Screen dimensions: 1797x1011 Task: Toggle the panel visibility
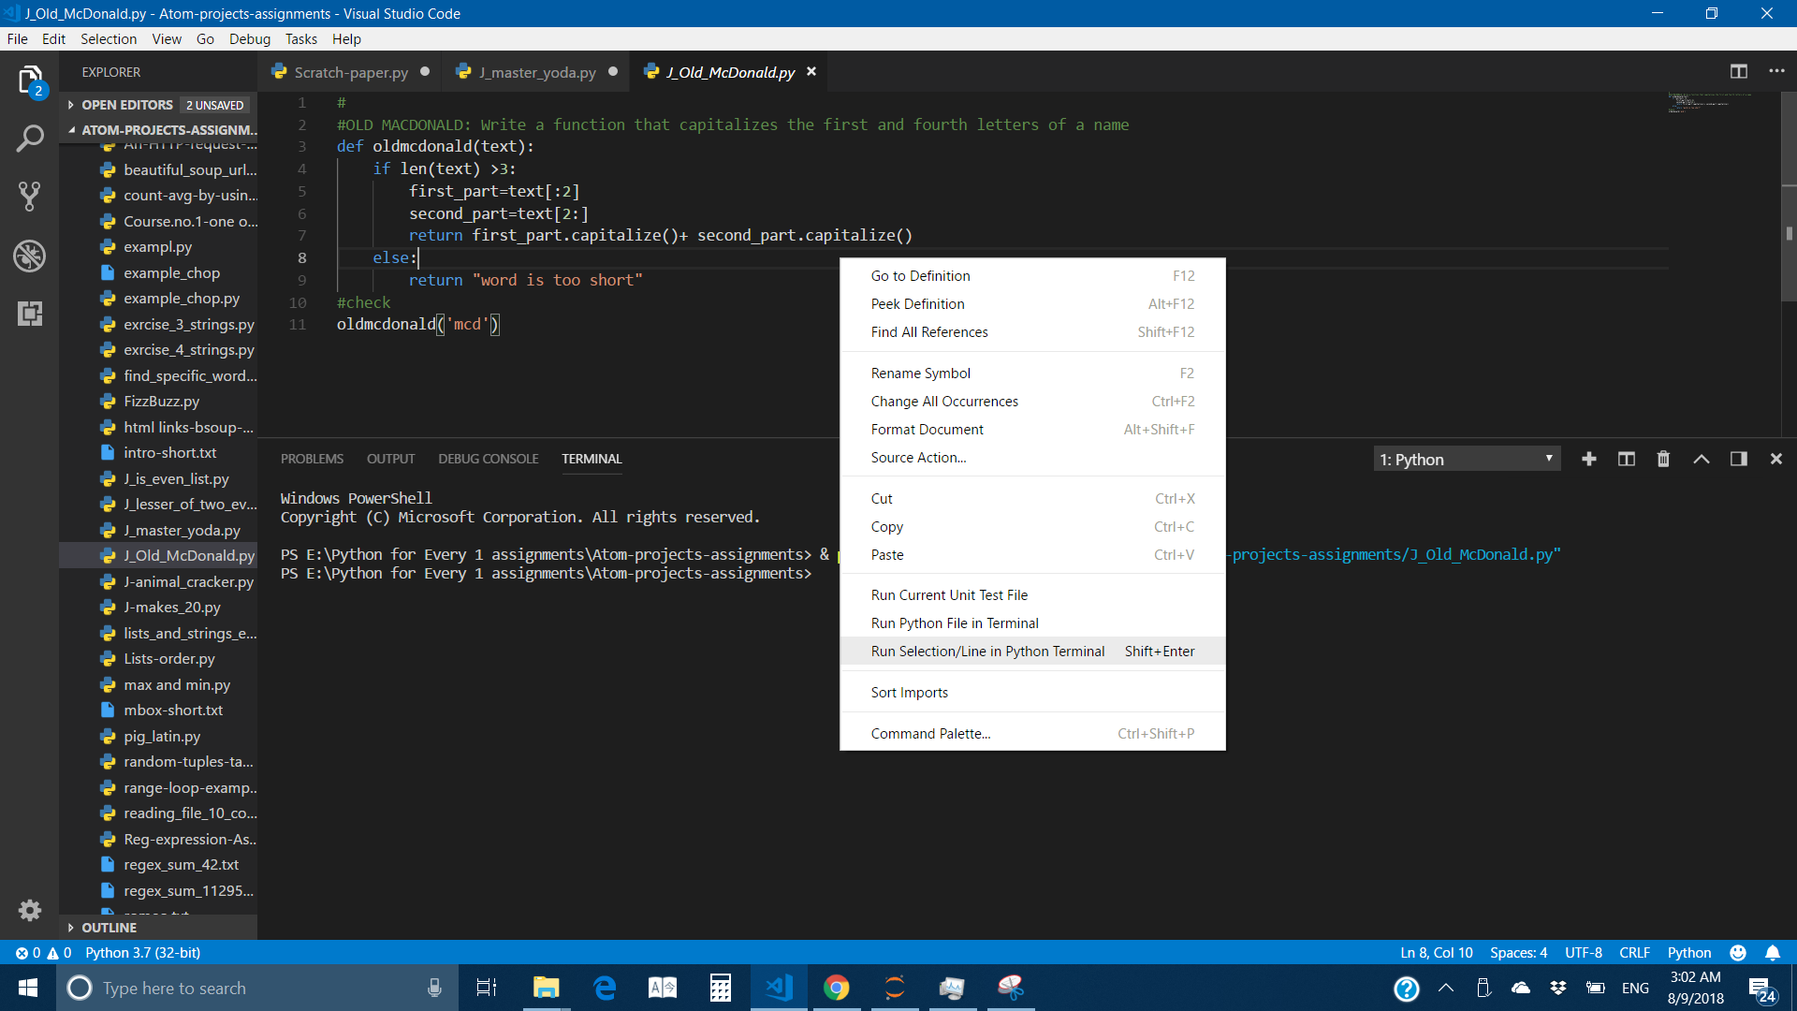[1739, 459]
